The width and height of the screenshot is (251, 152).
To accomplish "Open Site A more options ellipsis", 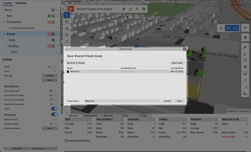I will [x=57, y=10].
